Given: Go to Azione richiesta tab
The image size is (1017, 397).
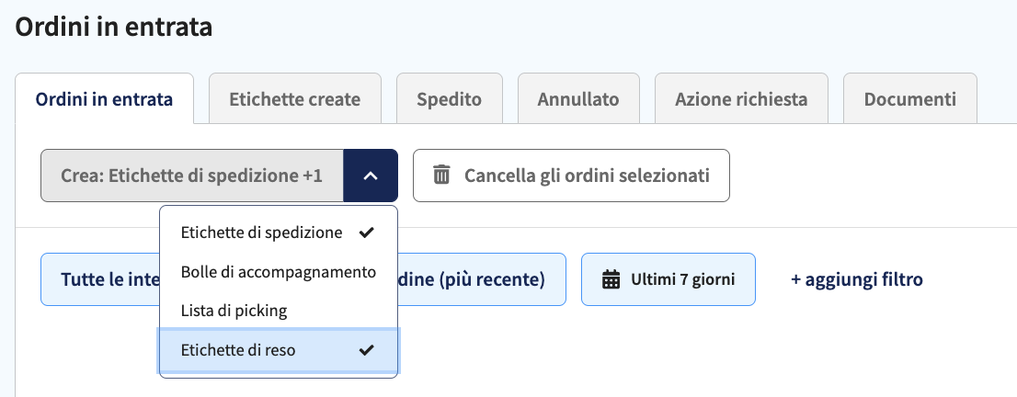Looking at the screenshot, I should pos(741,99).
